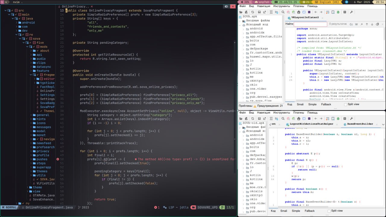Open text search magnifier in SOVA.apk JADX toolbar
Screen dimensions: 386x217
point(283,12)
